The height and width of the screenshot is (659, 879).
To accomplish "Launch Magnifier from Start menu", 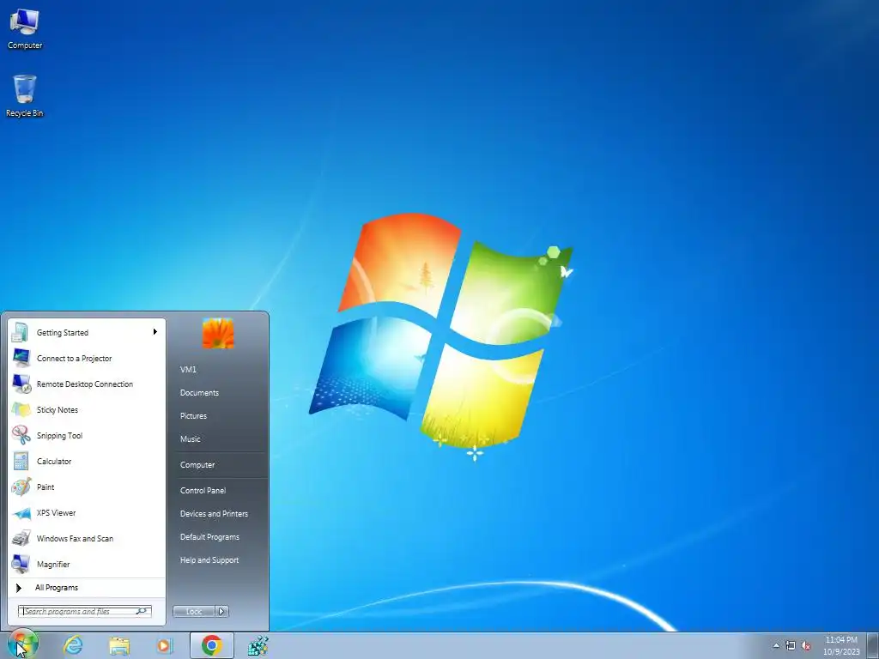I will click(x=87, y=565).
